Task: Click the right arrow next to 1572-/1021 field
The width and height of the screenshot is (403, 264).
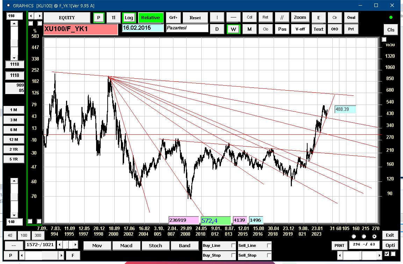Action: coord(75,245)
